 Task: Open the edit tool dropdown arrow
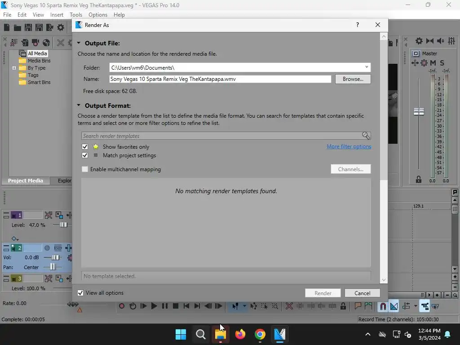point(244,306)
